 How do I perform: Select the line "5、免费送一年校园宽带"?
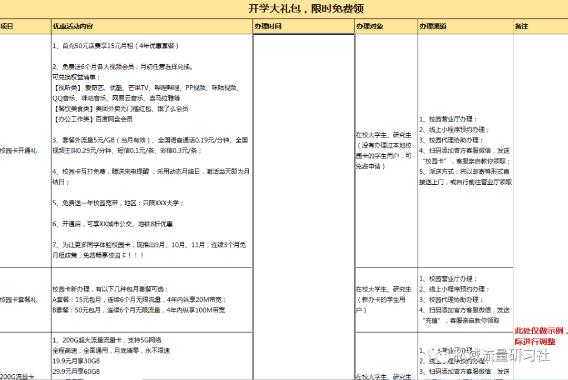(118, 203)
